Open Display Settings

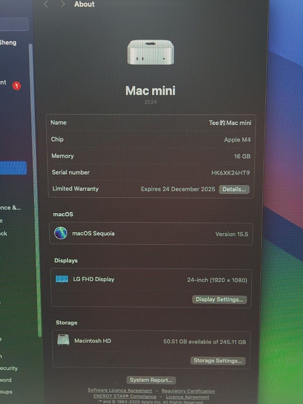[x=219, y=299]
